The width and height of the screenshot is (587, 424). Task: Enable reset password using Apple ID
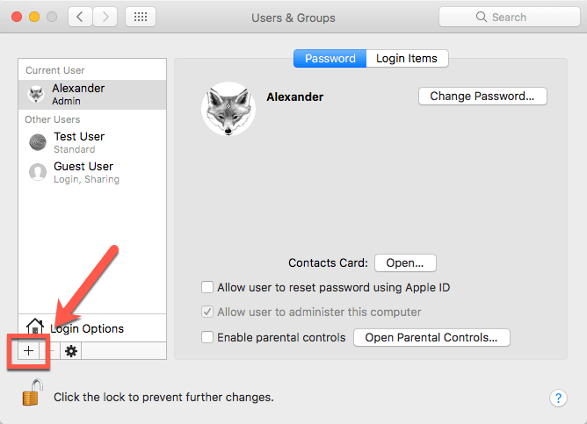(207, 287)
